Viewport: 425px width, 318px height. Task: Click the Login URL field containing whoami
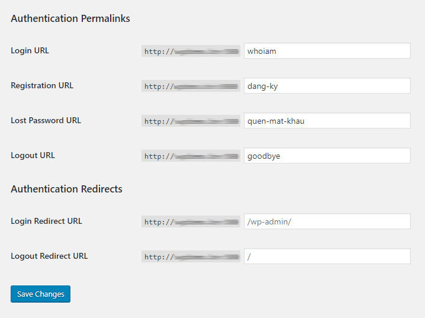[x=327, y=51]
